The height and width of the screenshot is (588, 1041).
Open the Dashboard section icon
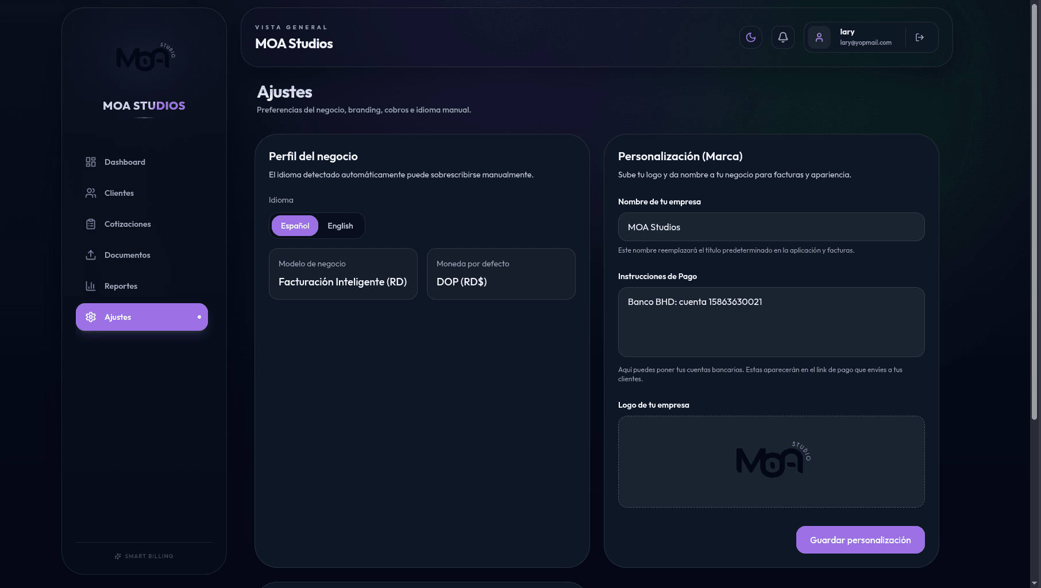(x=90, y=162)
